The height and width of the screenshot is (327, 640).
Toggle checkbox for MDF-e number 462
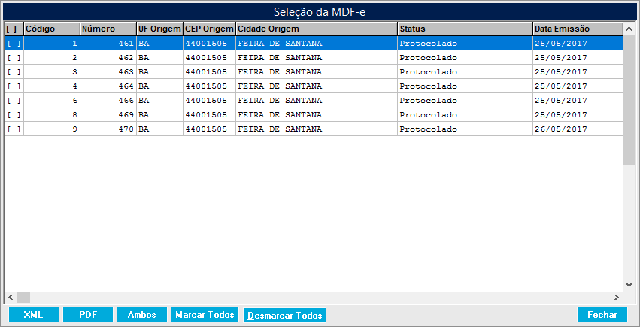[14, 57]
